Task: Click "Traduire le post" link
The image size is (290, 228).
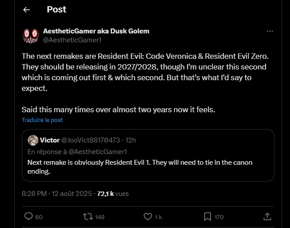Action: 42,120
